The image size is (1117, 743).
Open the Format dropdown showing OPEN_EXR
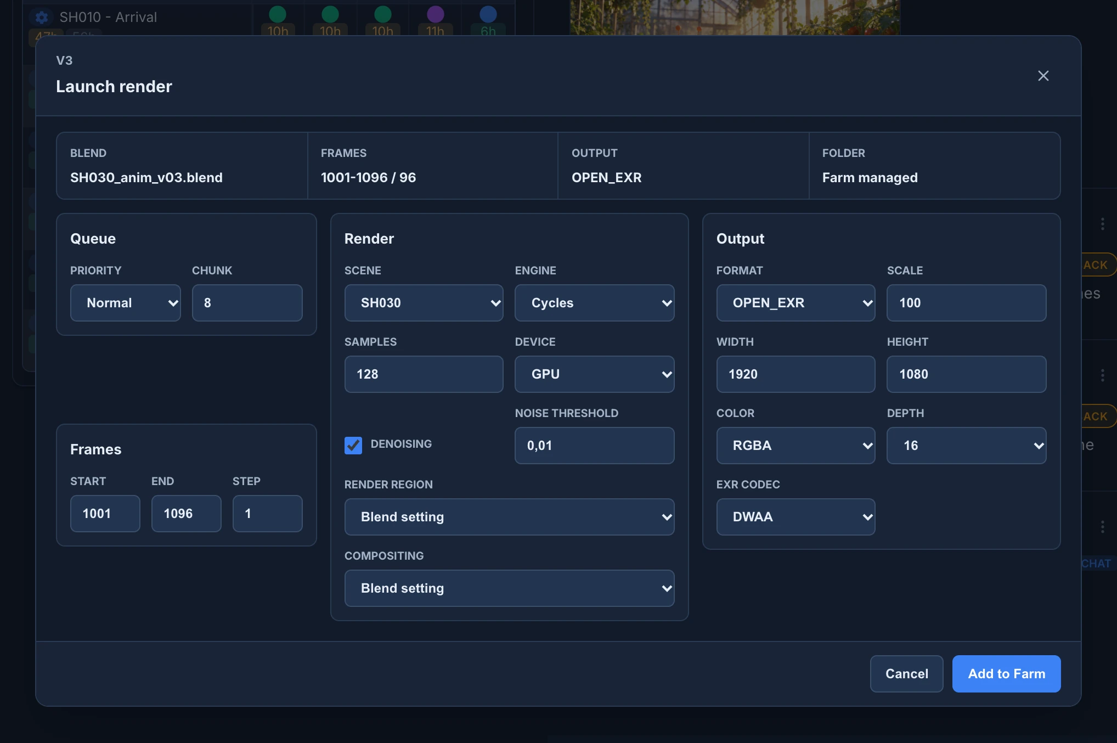796,303
